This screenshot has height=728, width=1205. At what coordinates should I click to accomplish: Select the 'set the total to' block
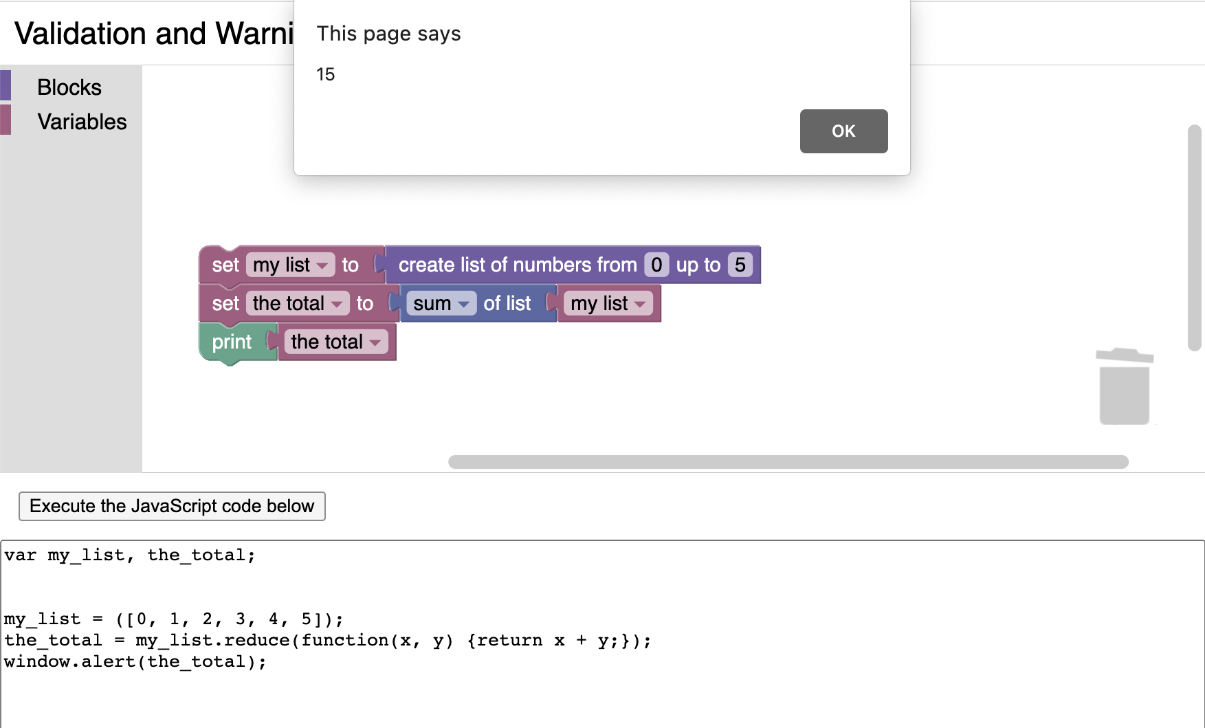pyautogui.click(x=223, y=303)
